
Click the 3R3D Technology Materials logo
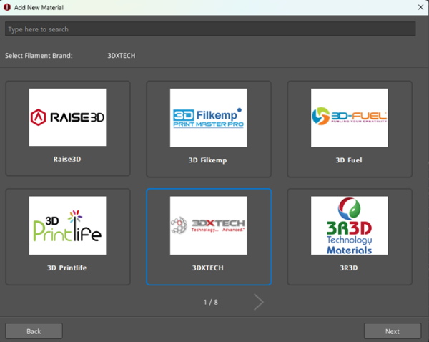[350, 225]
